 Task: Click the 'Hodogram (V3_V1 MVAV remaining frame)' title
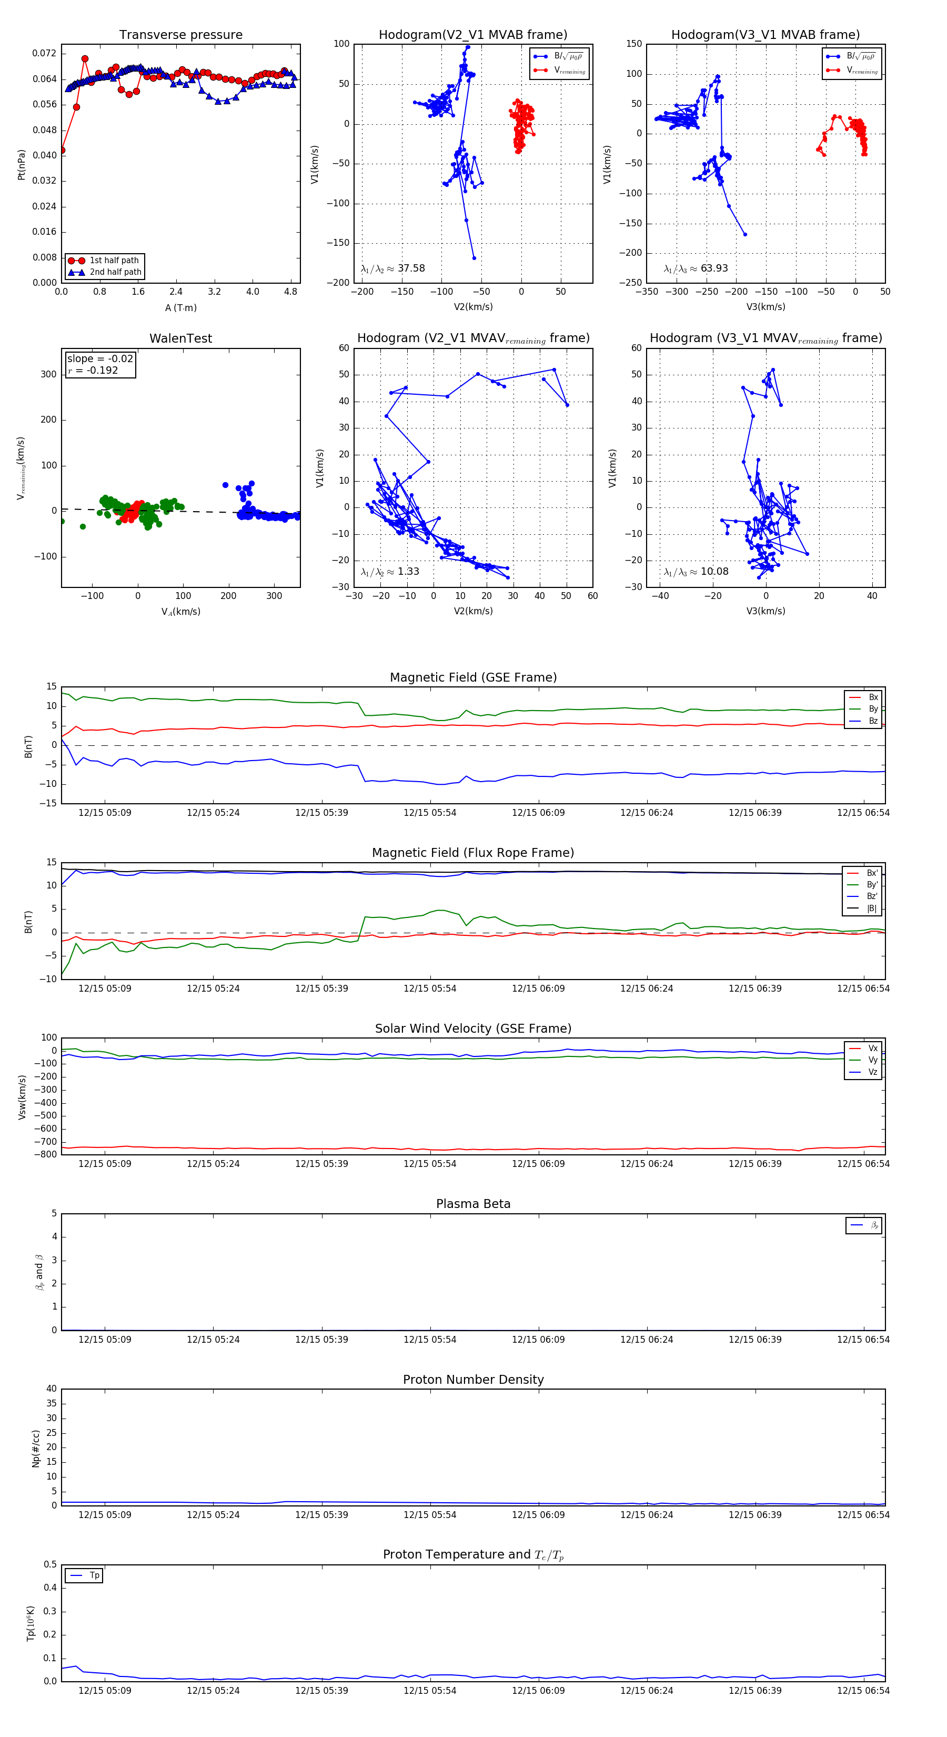click(765, 338)
